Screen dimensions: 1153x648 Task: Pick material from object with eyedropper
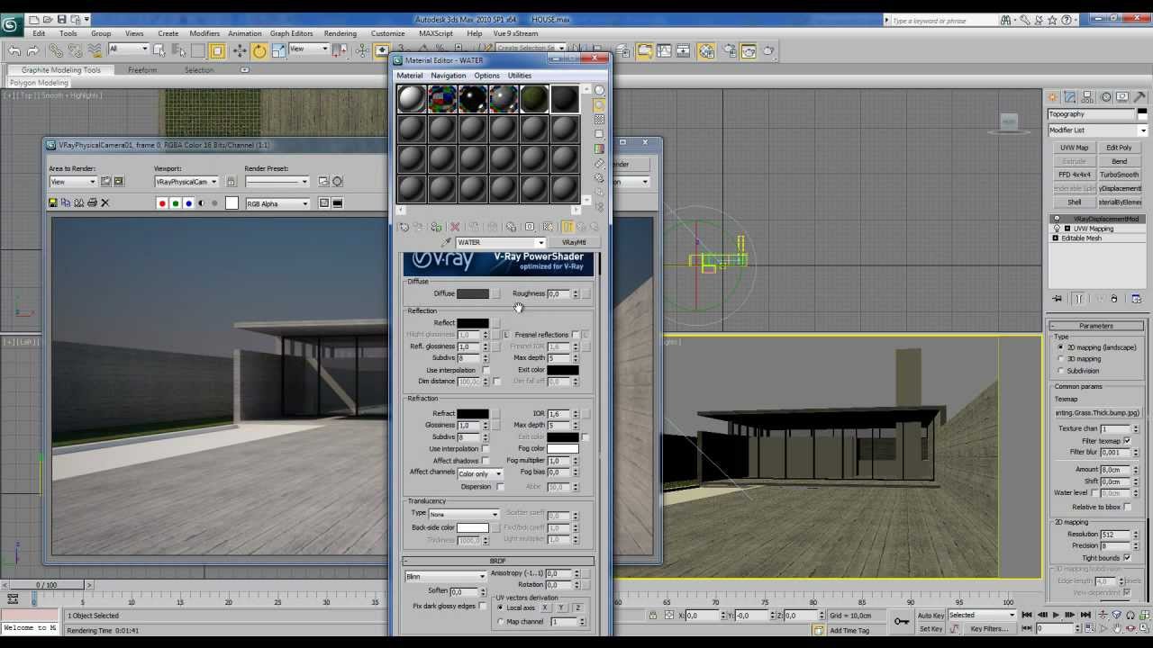click(446, 242)
